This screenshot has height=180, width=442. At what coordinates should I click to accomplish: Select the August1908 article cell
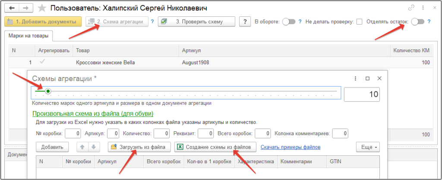click(284, 62)
